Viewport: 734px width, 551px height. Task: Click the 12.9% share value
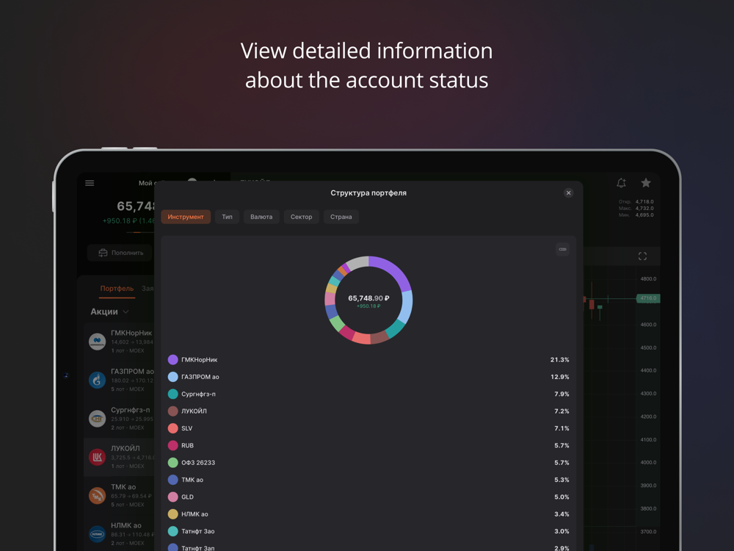coord(560,377)
